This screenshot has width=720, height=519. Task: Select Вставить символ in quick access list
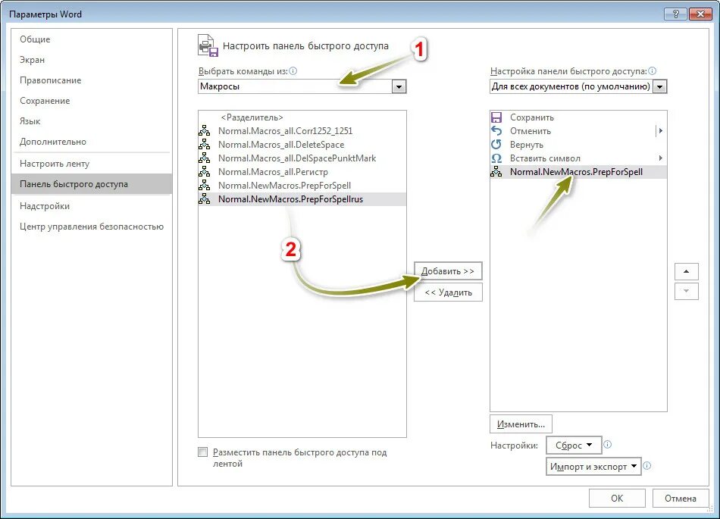tap(578, 158)
